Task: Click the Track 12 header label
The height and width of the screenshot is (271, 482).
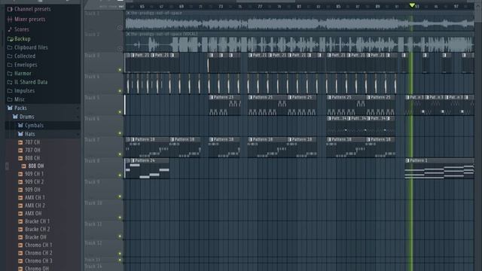Action: (93, 243)
